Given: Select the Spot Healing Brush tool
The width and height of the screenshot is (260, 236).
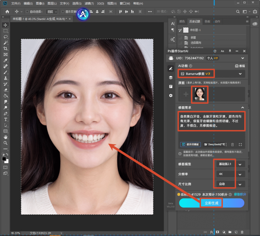Looking at the screenshot, I should pos(6,66).
